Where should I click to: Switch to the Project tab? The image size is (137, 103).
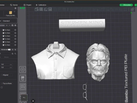[27, 5]
